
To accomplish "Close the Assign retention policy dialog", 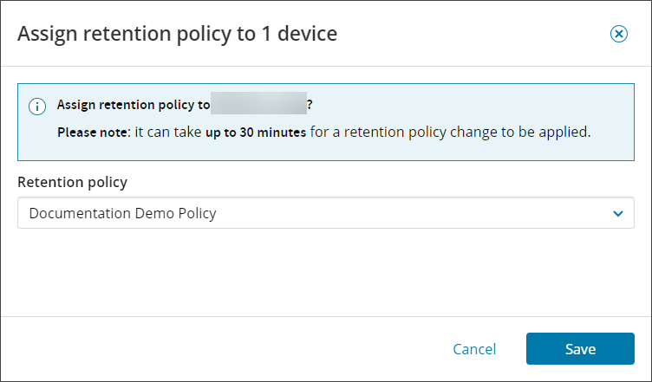I will point(618,34).
